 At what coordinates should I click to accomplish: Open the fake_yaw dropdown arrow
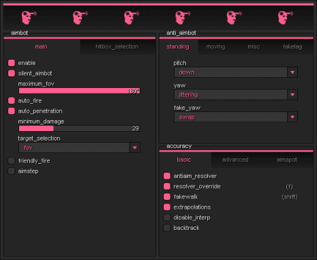[292, 117]
